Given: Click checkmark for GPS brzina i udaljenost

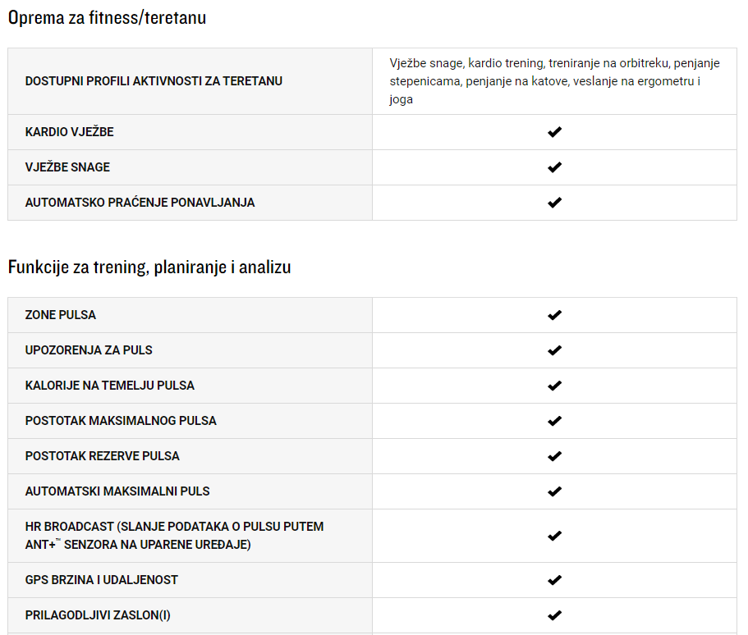Looking at the screenshot, I should click(x=554, y=580).
